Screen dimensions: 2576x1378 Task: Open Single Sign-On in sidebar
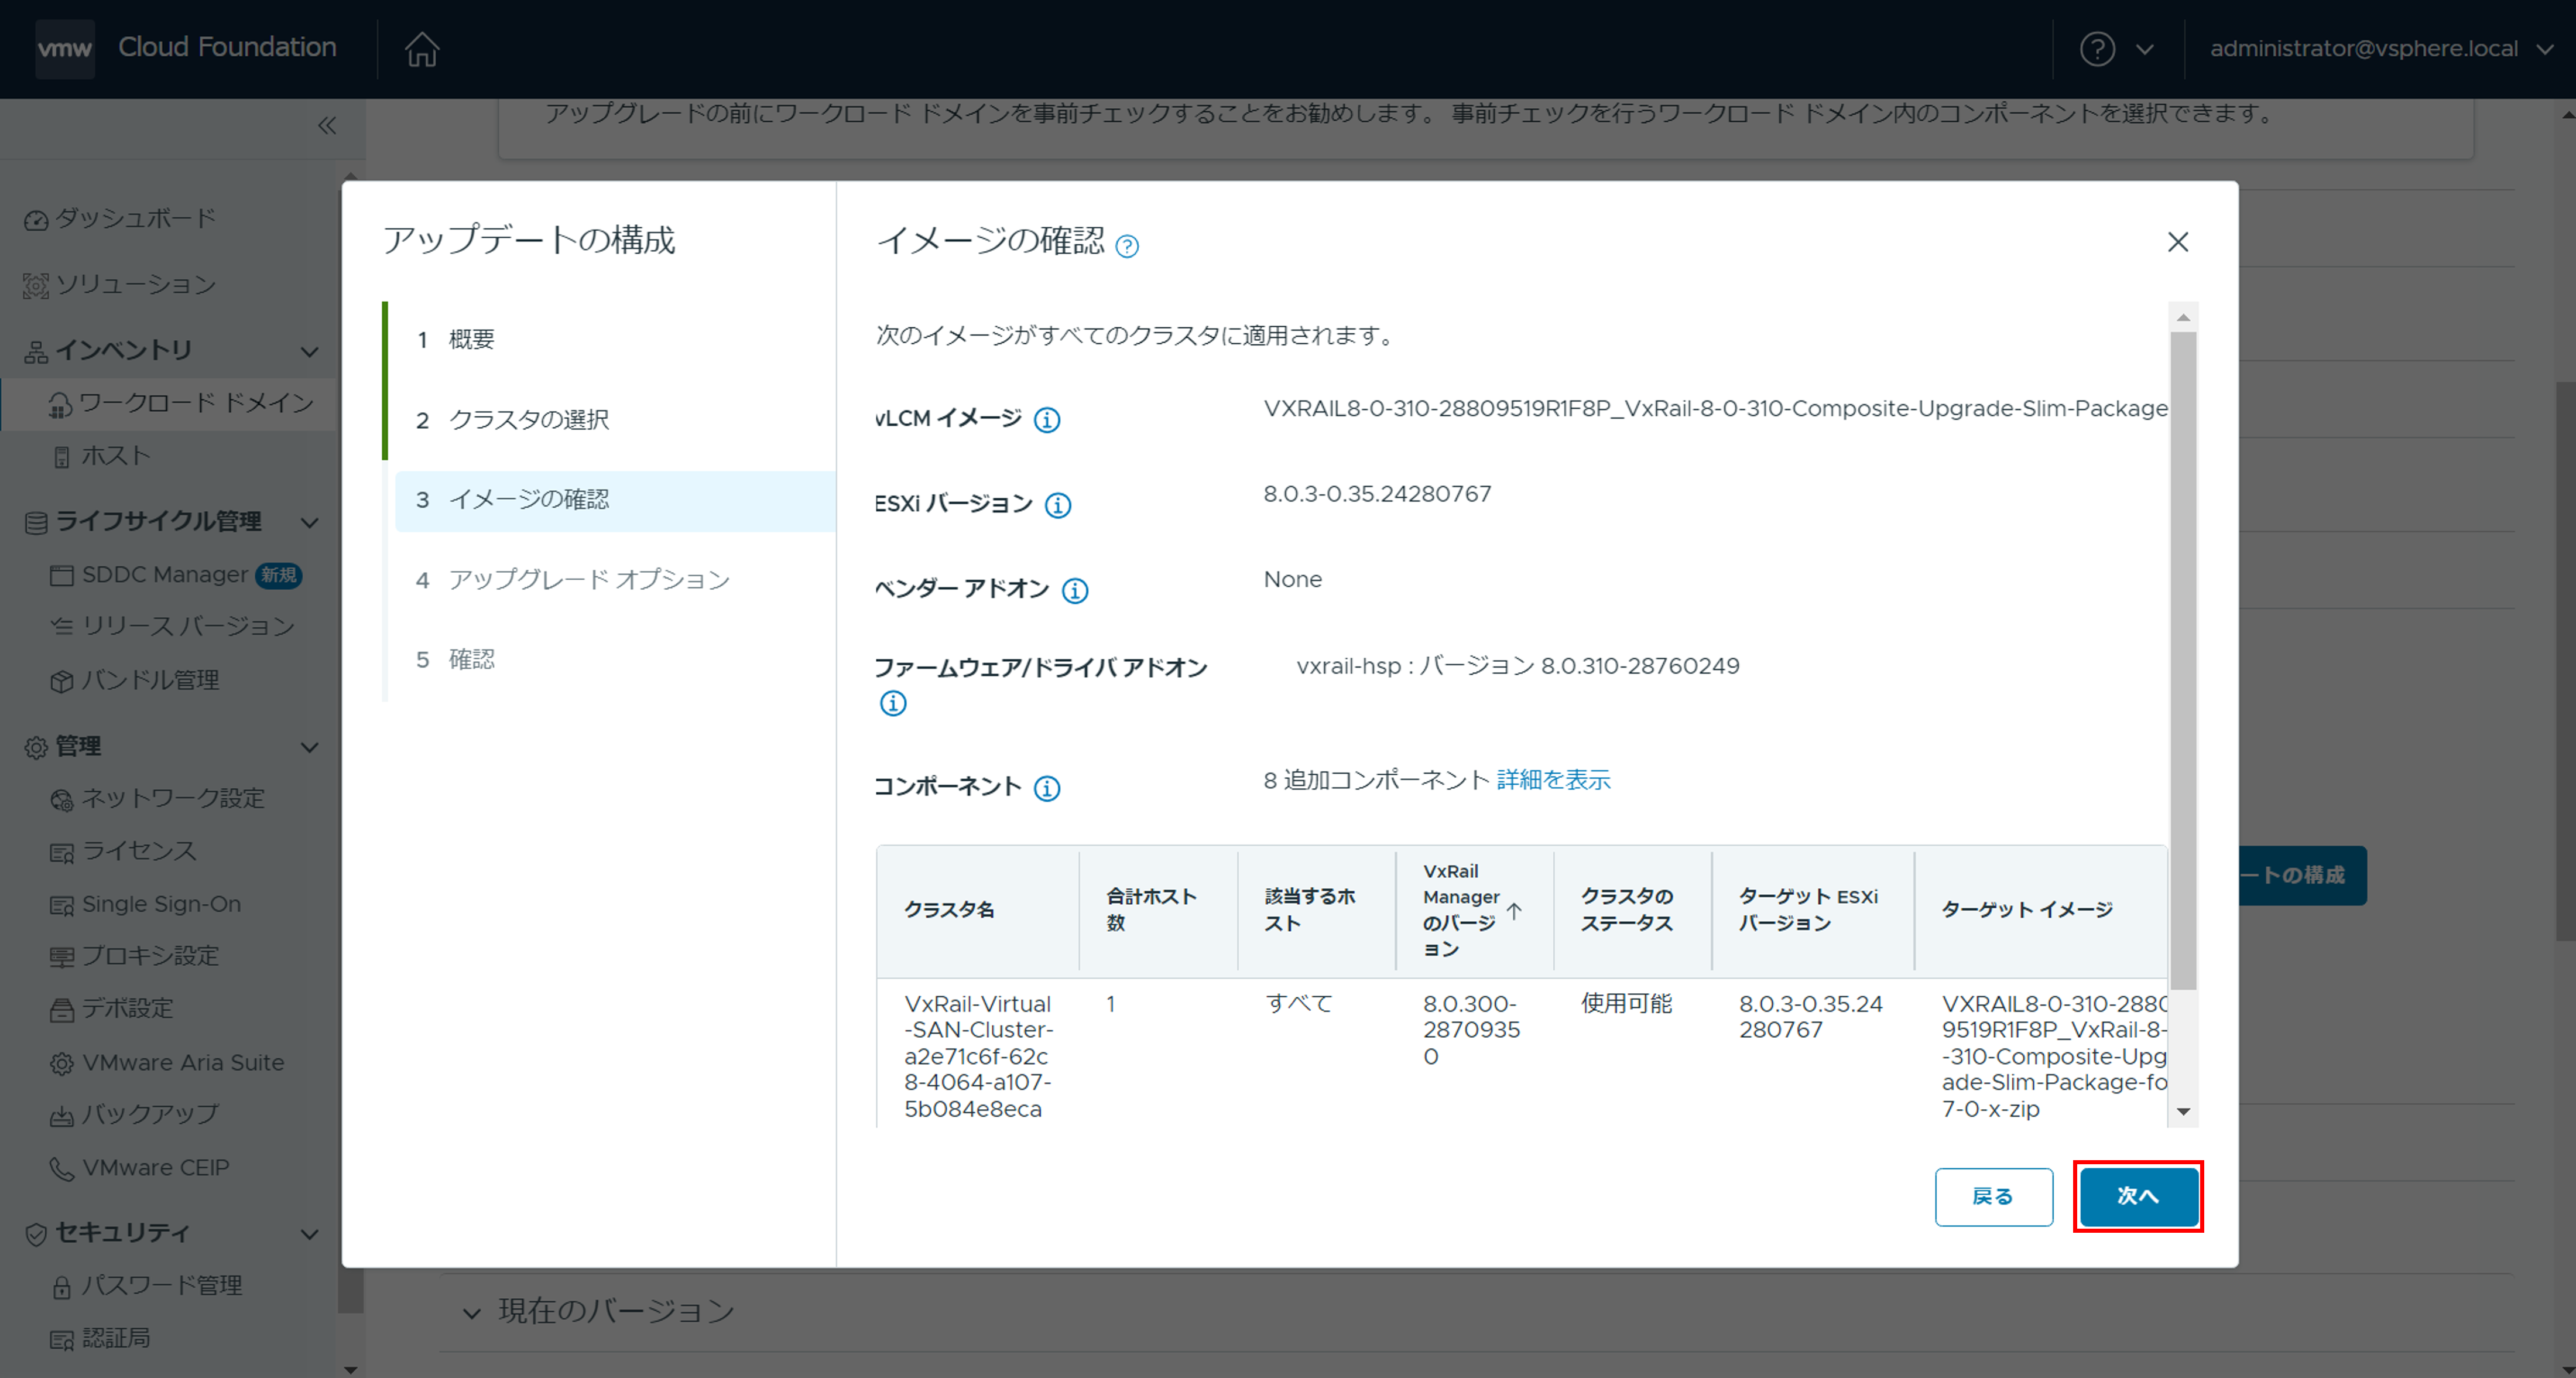tap(161, 904)
